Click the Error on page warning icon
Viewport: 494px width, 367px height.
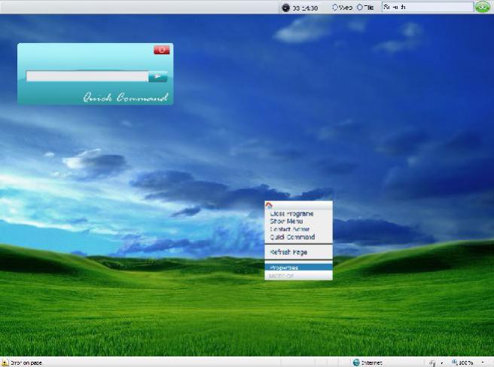coord(5,362)
